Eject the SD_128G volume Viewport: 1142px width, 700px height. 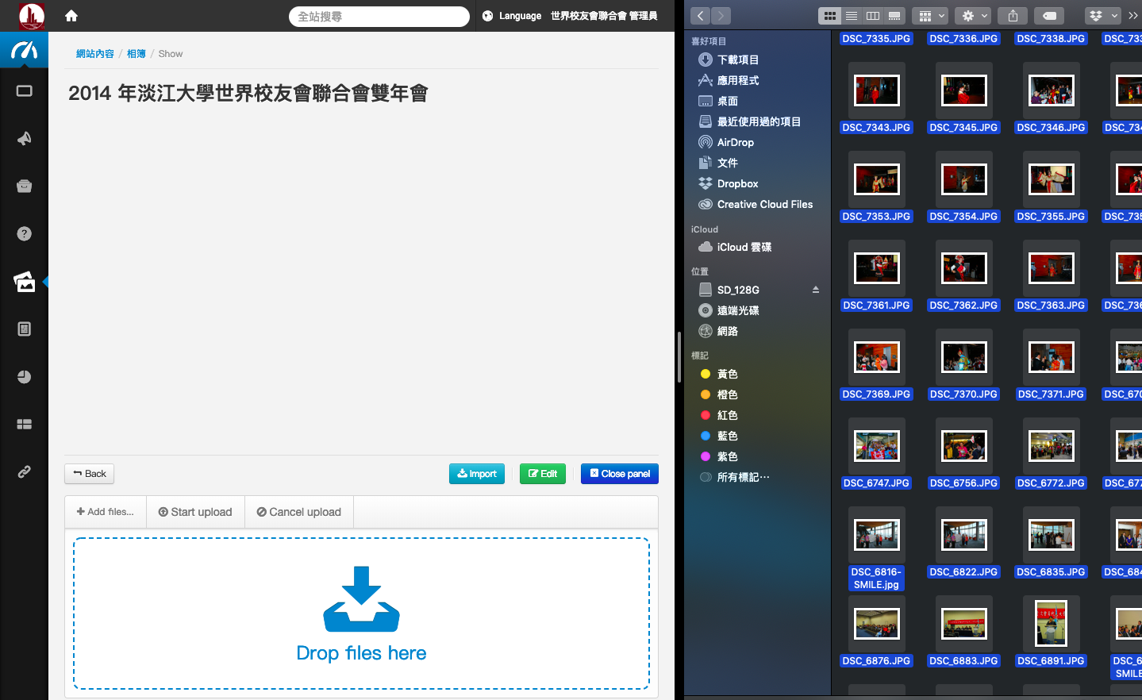[x=816, y=290]
